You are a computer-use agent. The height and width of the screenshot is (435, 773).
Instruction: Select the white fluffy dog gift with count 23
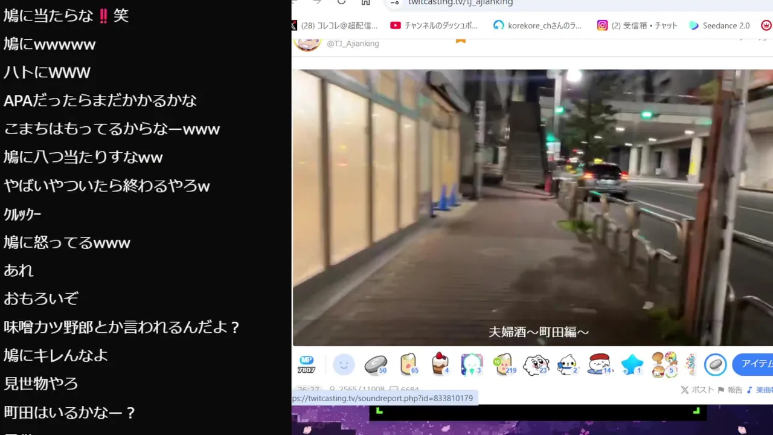point(536,364)
